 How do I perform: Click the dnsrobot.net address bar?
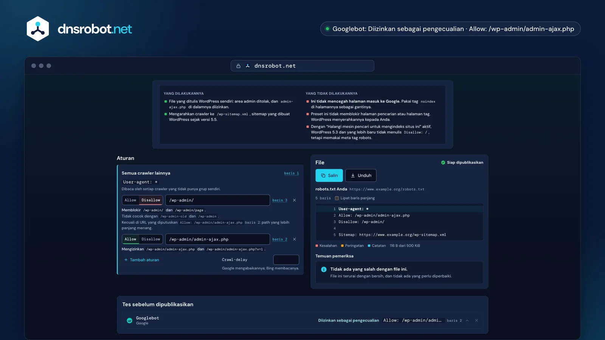[x=302, y=66]
